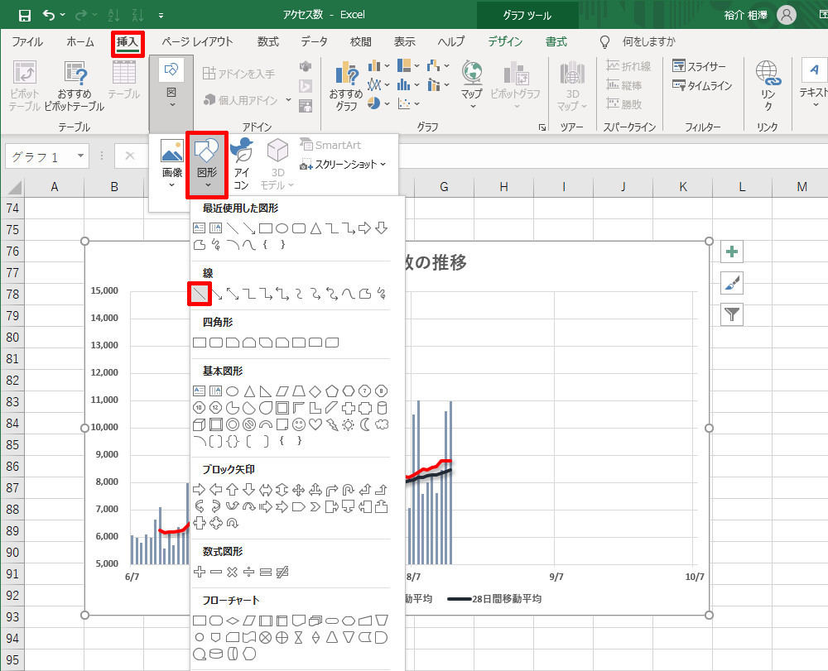Click the Chart Elements plus button
Viewport: 828px width, 671px height.
(x=732, y=252)
